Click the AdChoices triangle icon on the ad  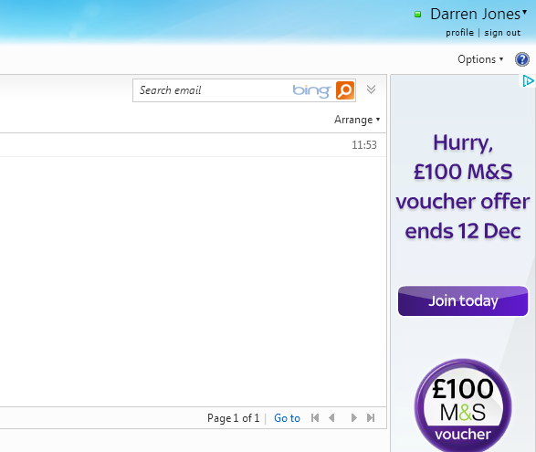coord(529,81)
